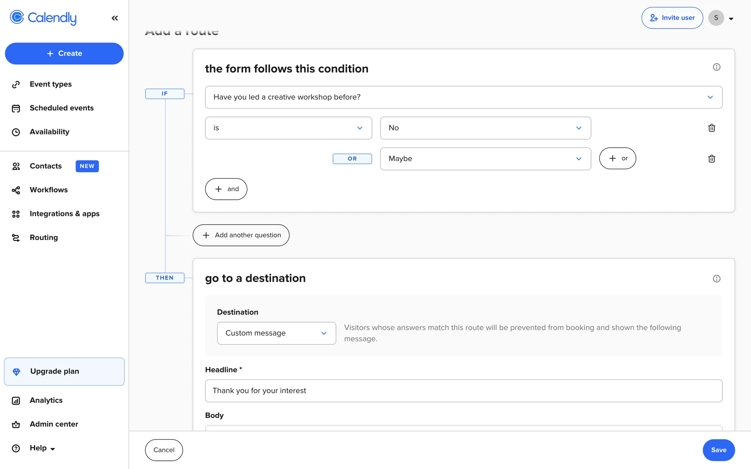Open the Custom message destination dropdown

[x=276, y=333]
